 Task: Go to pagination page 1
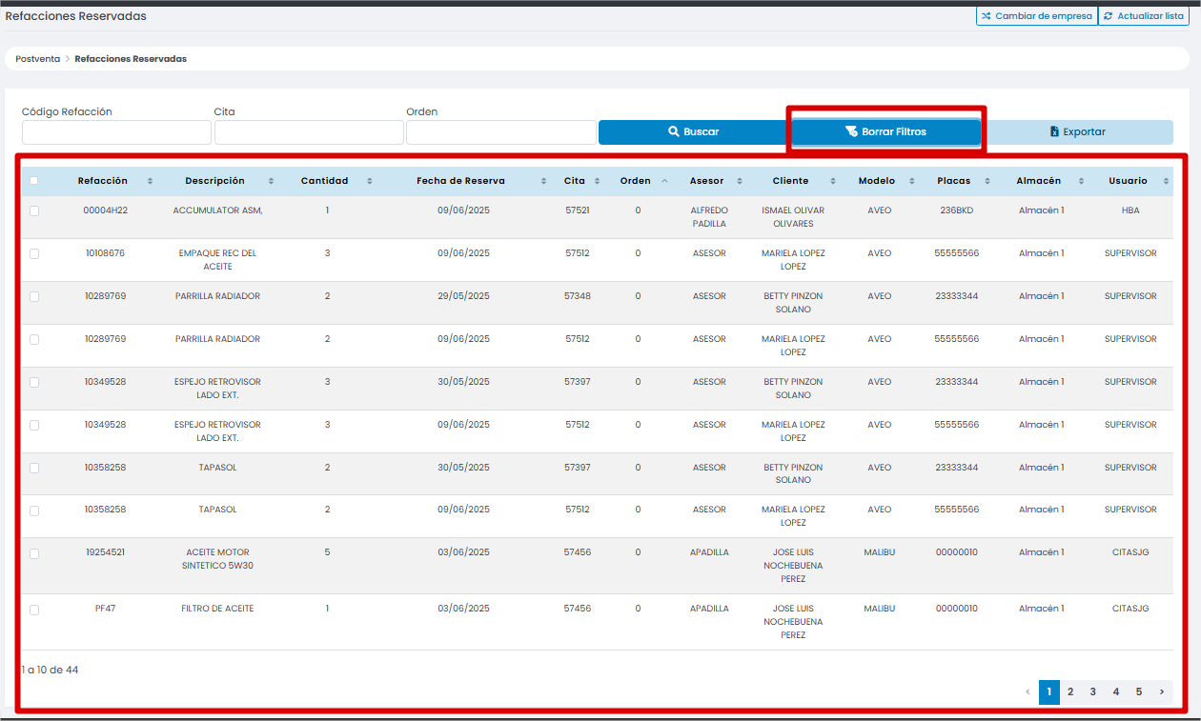(1048, 692)
